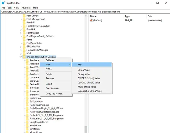This screenshot has width=170, height=133.
Task: Click the (Default) string value icon
Action: [91, 20]
